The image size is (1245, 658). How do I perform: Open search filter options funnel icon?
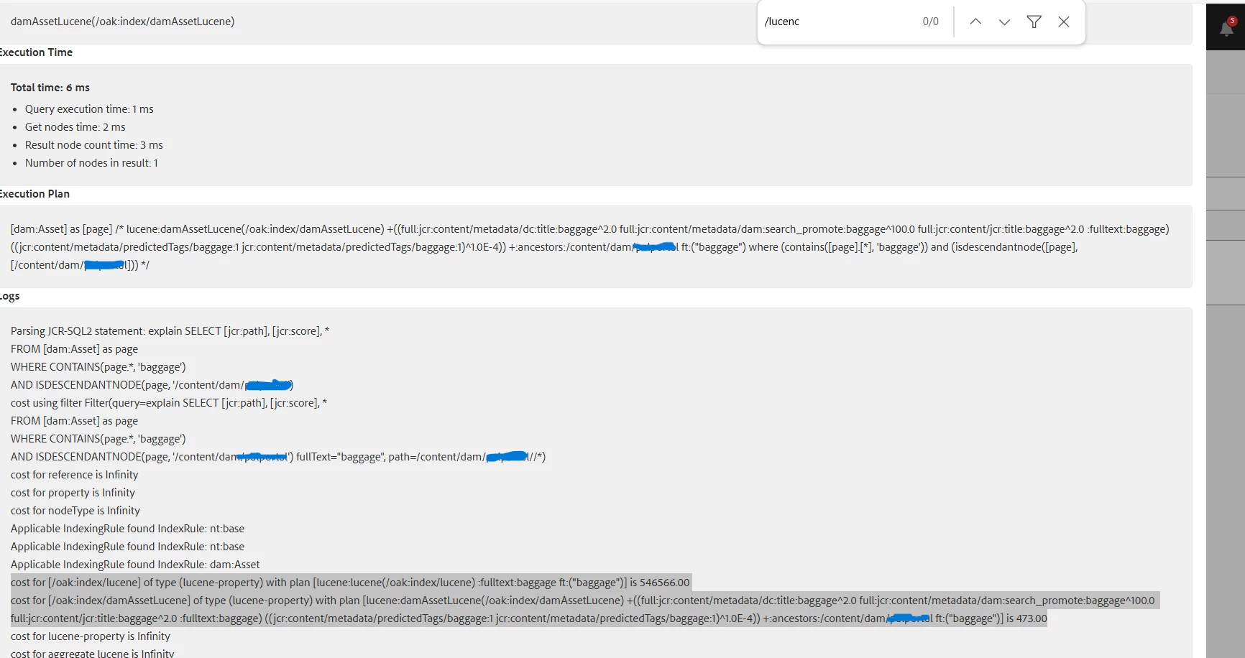tap(1034, 22)
